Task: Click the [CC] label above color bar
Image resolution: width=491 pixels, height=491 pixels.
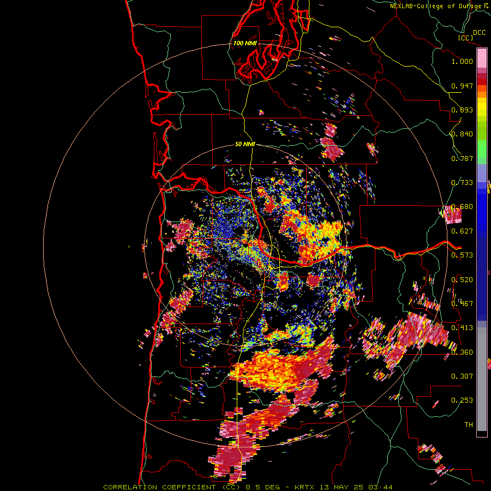Action: click(466, 38)
